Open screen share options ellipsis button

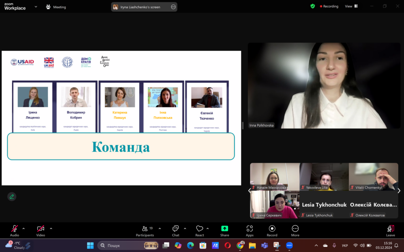pos(174,7)
